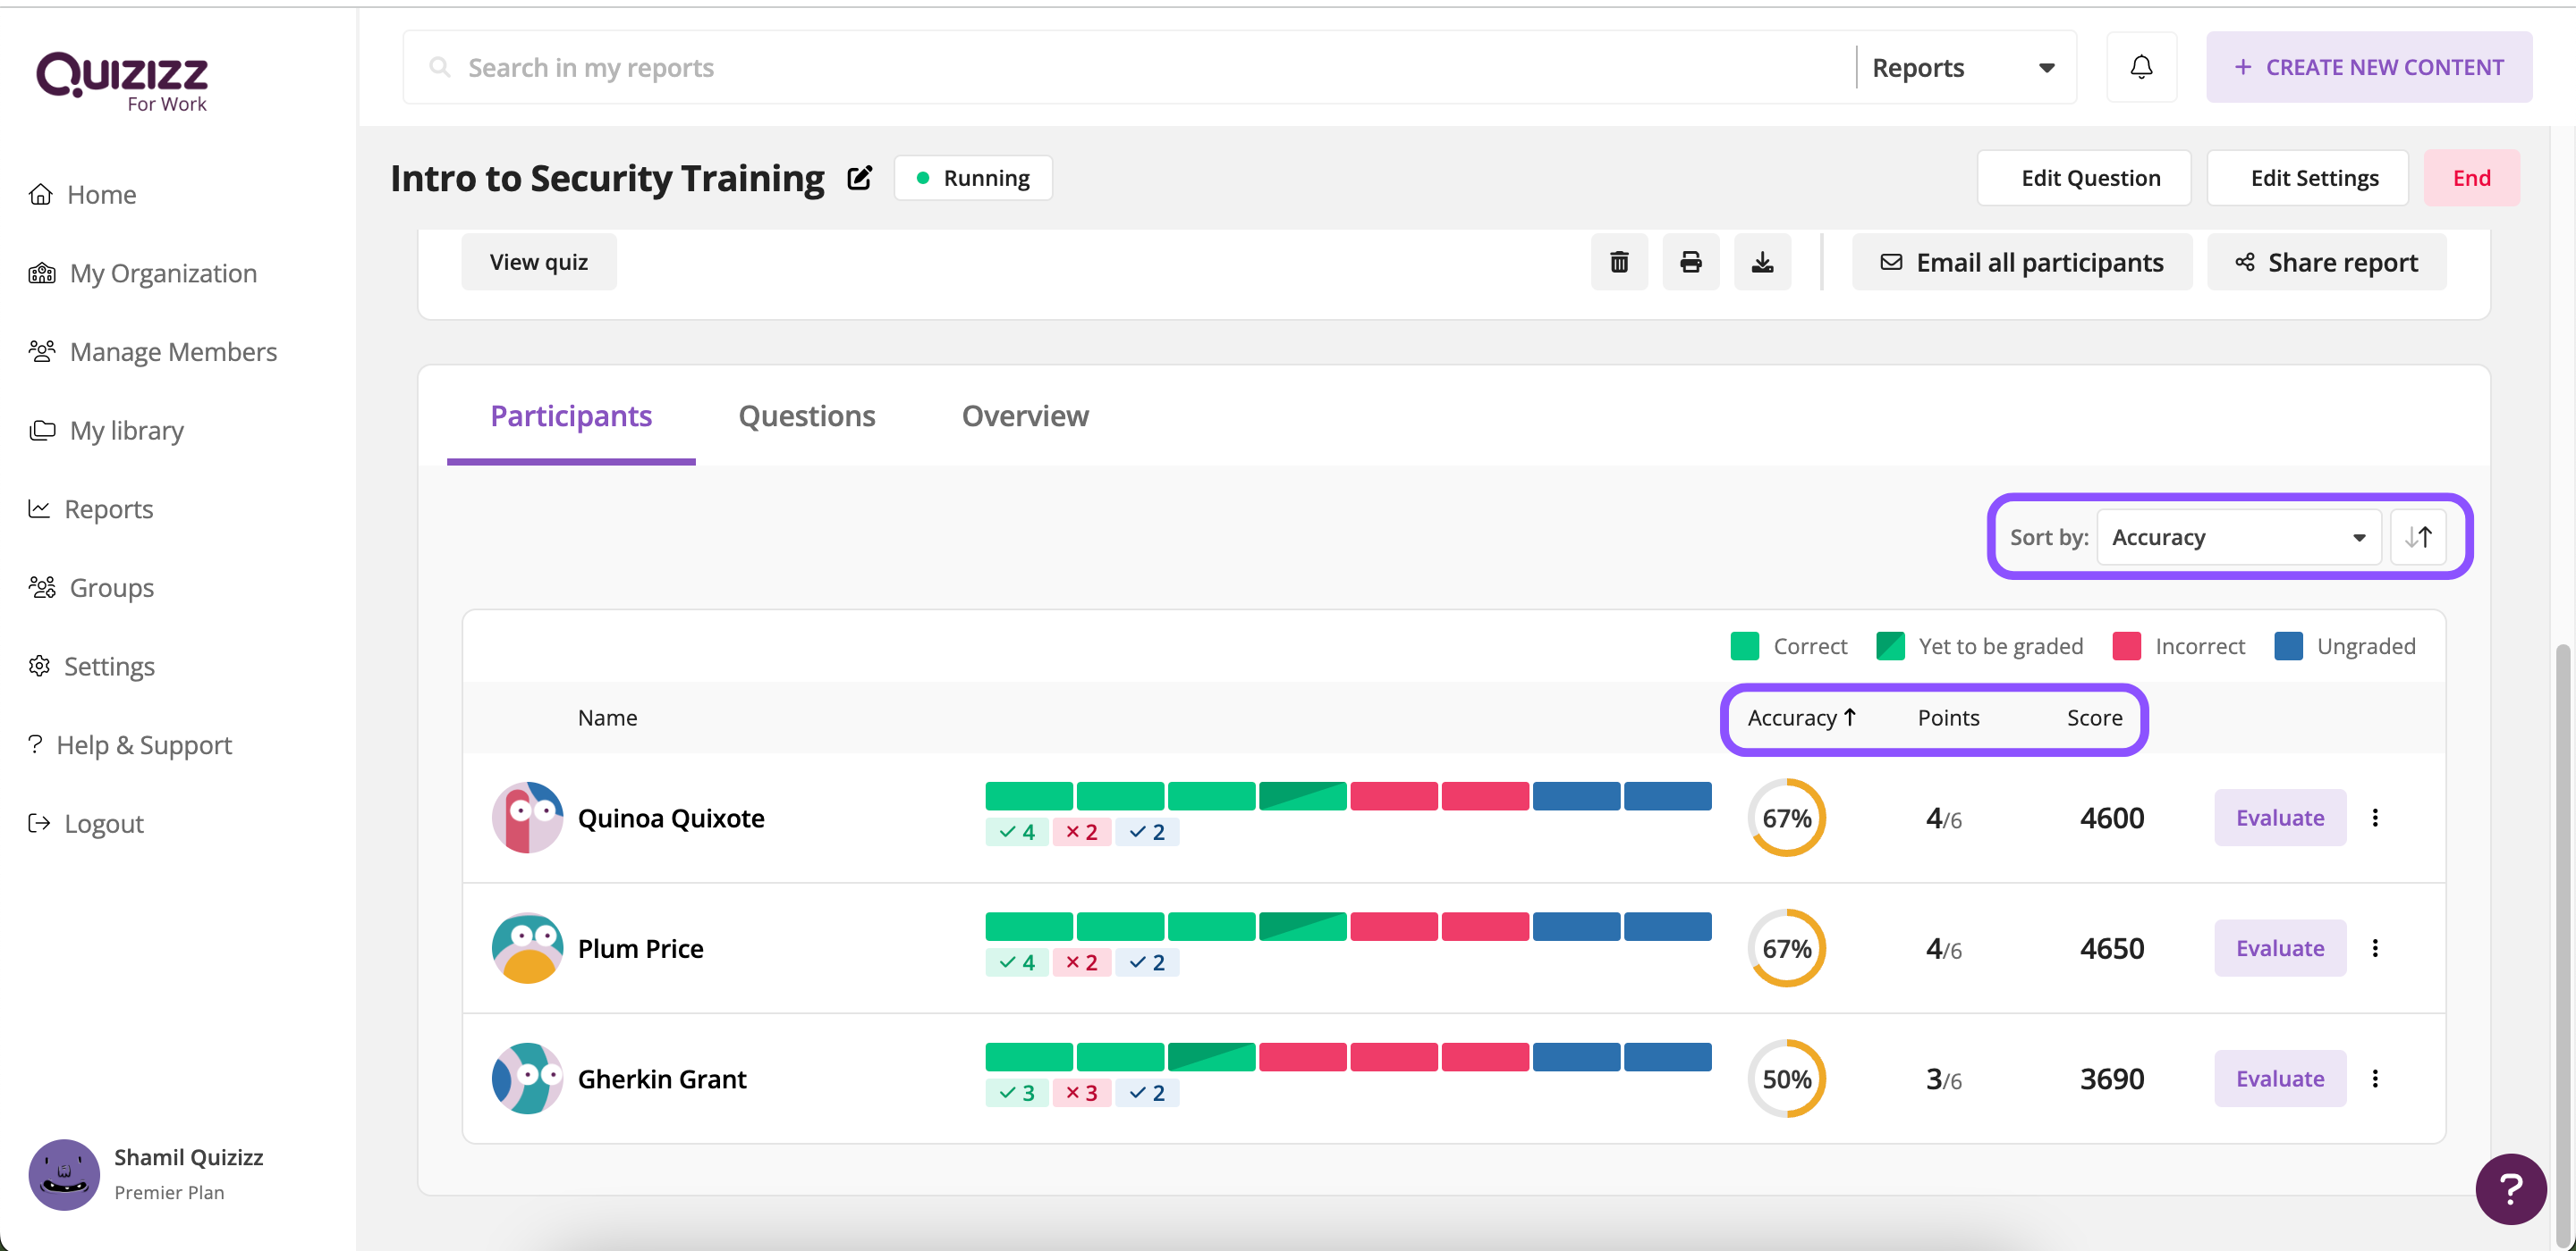Evaluate Plum Price's responses

coord(2280,948)
